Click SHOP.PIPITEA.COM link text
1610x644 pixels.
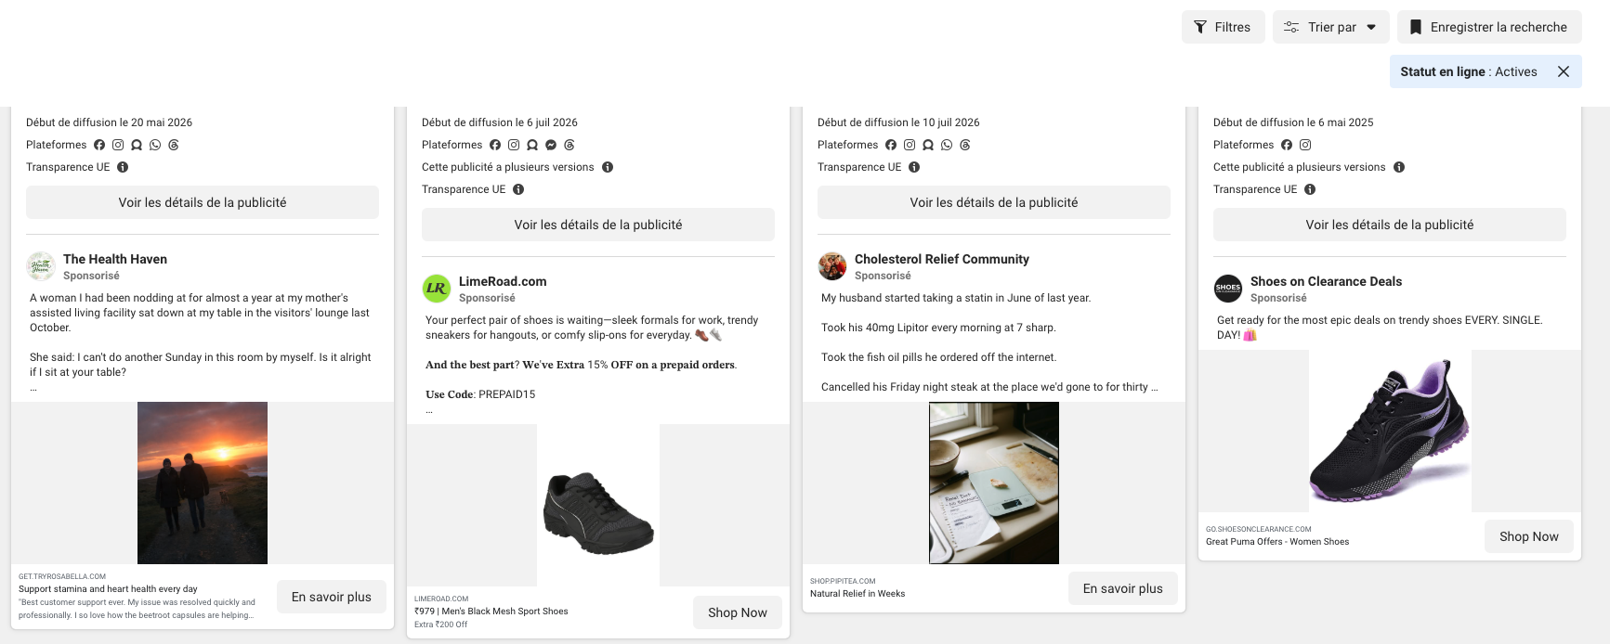coord(843,581)
